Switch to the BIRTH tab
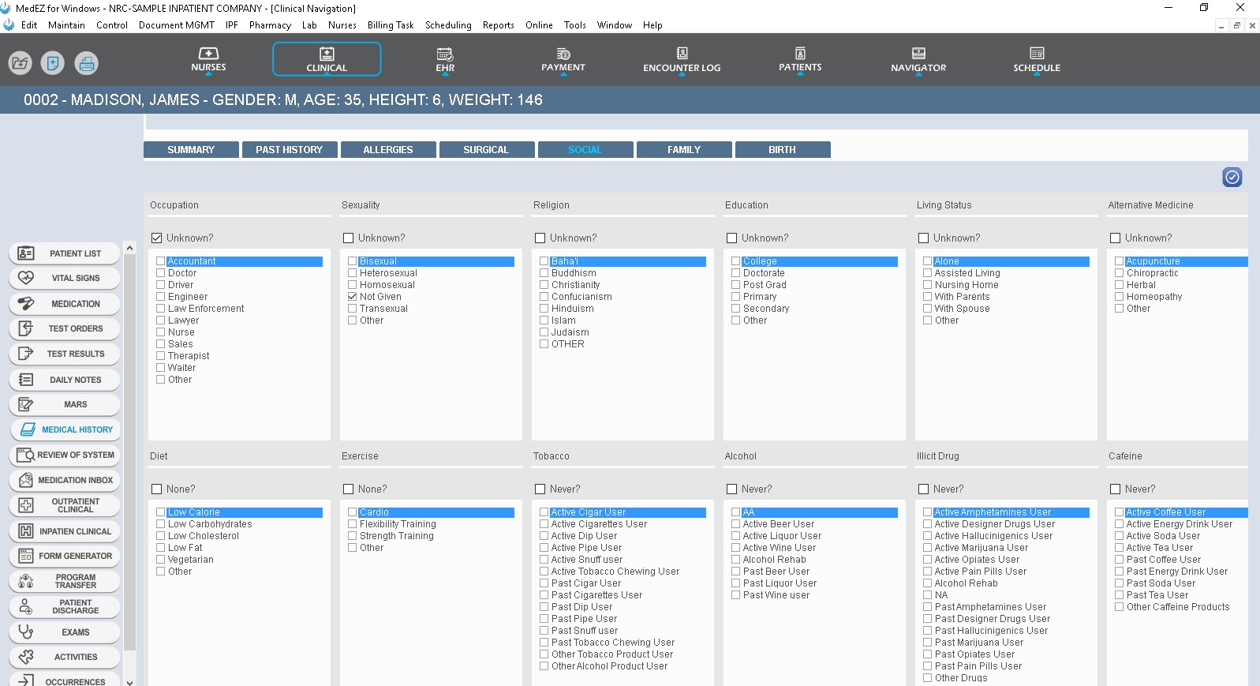 point(783,149)
